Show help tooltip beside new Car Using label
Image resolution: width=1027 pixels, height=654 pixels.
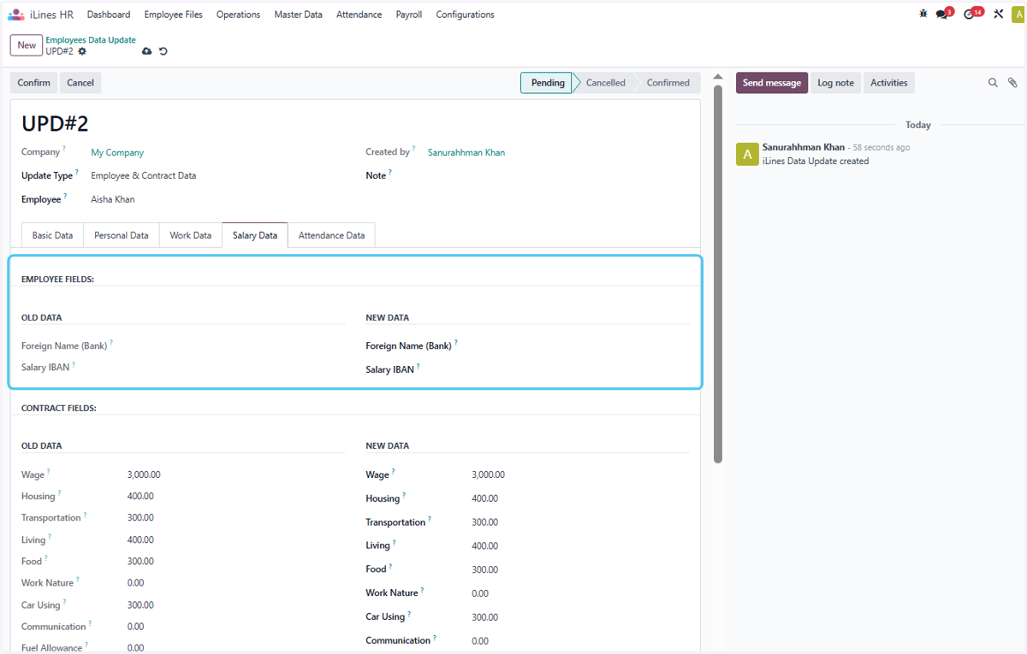tap(409, 613)
